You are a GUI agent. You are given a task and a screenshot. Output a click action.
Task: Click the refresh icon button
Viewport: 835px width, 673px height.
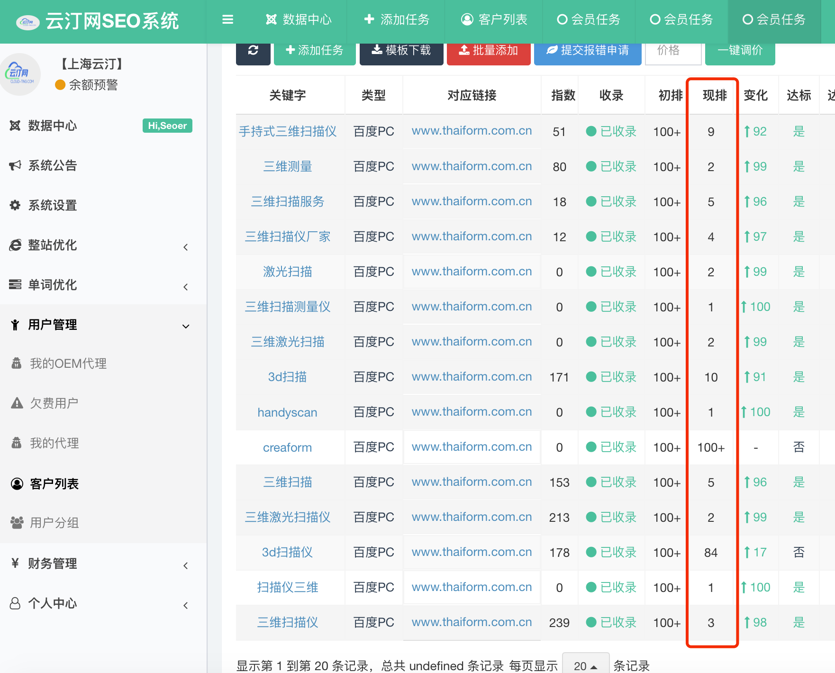pos(253,50)
